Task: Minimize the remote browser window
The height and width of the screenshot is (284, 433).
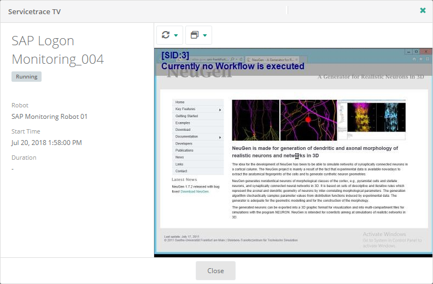Action: click(x=408, y=51)
